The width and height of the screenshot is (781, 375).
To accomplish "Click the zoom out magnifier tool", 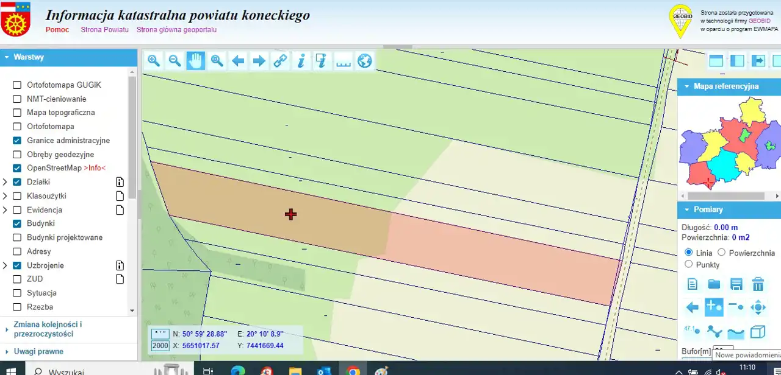I will [175, 61].
